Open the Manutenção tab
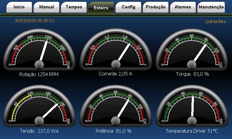 pyautogui.click(x=211, y=7)
